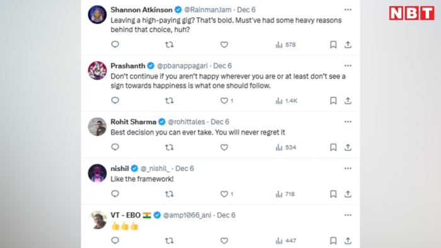
Task: Open Prashanth's profile name link
Action: point(128,65)
